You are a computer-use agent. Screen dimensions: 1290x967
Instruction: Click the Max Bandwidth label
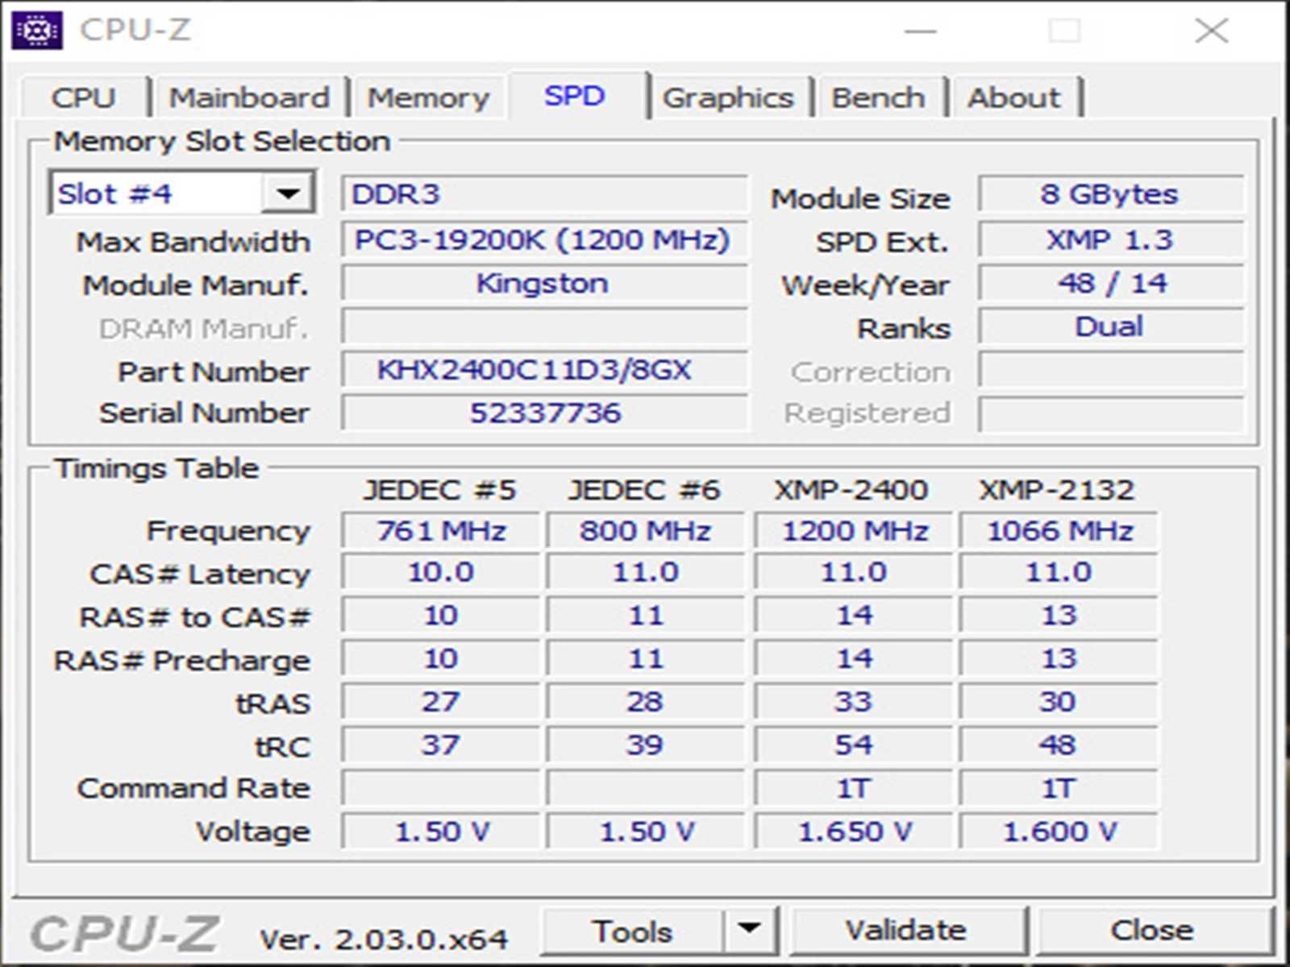193,242
